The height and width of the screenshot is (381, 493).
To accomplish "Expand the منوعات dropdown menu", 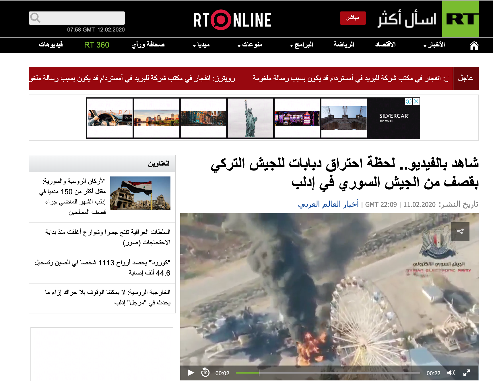I will point(250,45).
